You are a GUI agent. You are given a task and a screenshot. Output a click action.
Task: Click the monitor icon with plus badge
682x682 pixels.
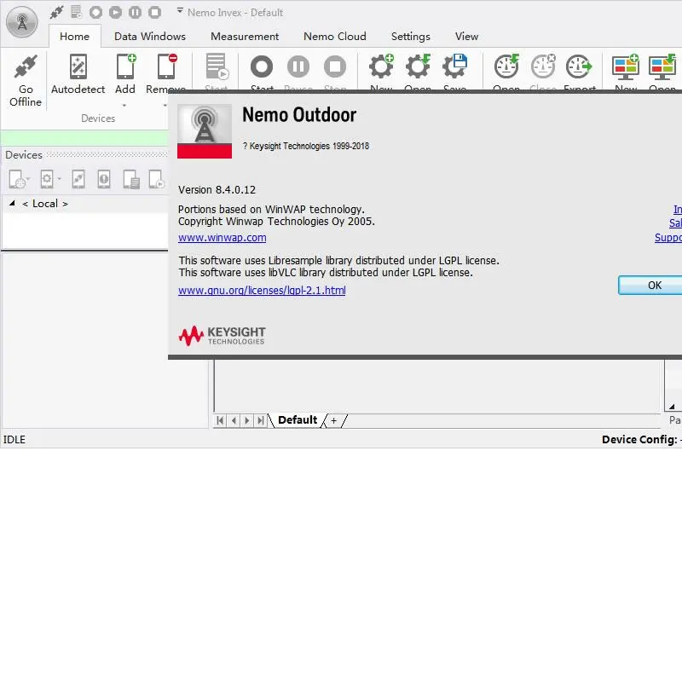tap(626, 66)
